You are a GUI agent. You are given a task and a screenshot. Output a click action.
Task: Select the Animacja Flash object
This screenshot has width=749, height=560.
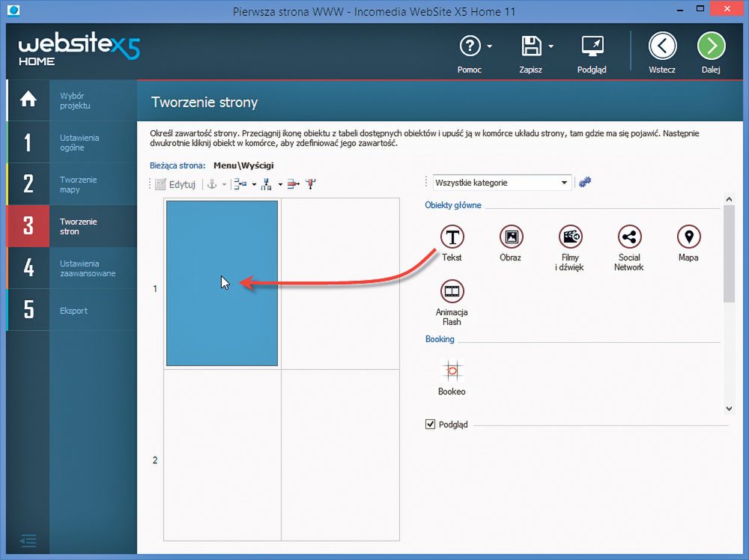tap(452, 303)
